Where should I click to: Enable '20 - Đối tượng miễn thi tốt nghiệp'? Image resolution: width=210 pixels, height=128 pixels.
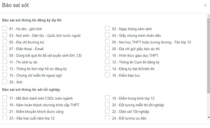point(108,104)
